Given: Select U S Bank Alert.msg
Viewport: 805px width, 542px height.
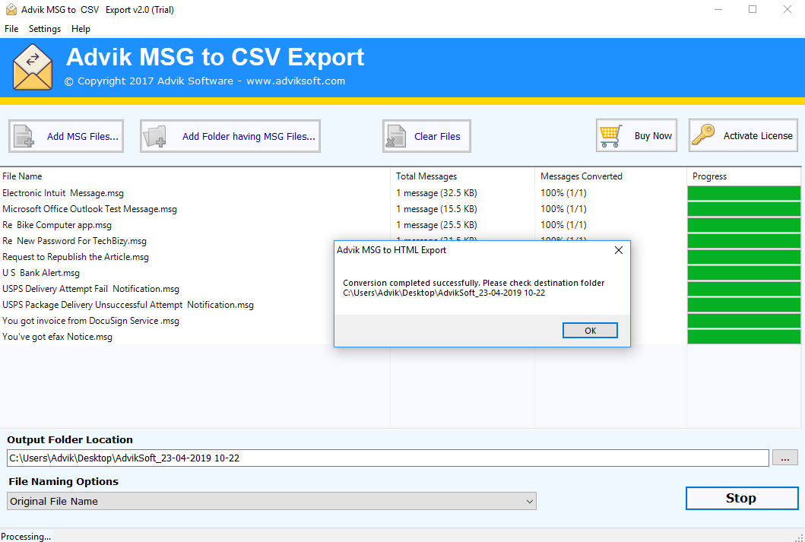Looking at the screenshot, I should pos(41,273).
